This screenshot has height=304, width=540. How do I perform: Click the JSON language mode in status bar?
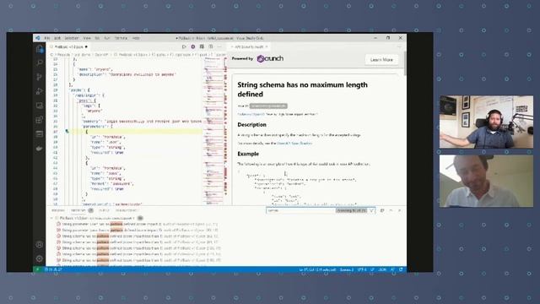click(x=382, y=269)
